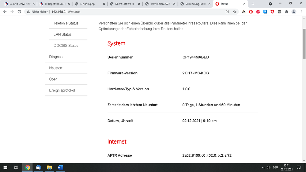Open the ABP Adblock Plus extension
This screenshot has height=172, width=306.
pos(258,12)
